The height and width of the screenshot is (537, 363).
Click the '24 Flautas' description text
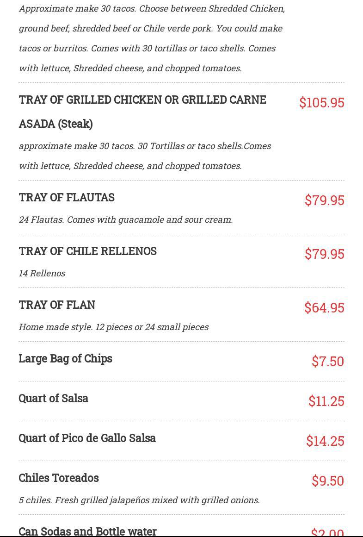point(125,219)
